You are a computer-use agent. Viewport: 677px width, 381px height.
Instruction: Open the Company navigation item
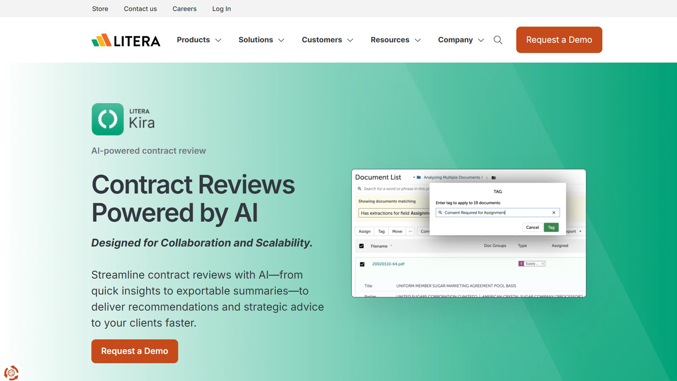pyautogui.click(x=455, y=40)
